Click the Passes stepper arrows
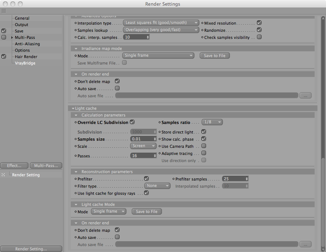 (x=155, y=156)
